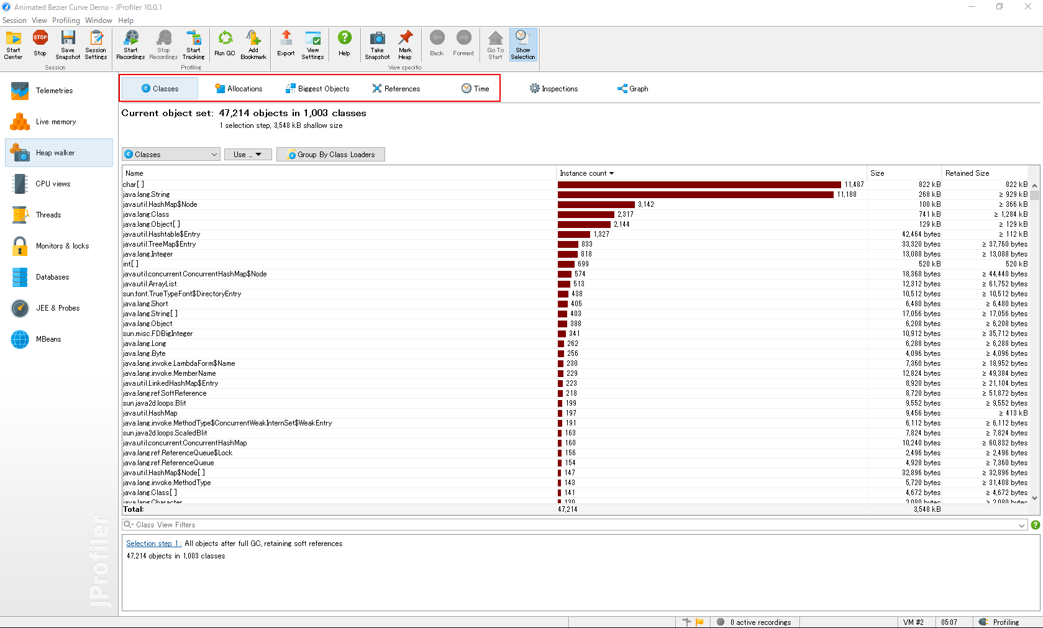
Task: Run garbage collection with Run GC
Action: (225, 45)
